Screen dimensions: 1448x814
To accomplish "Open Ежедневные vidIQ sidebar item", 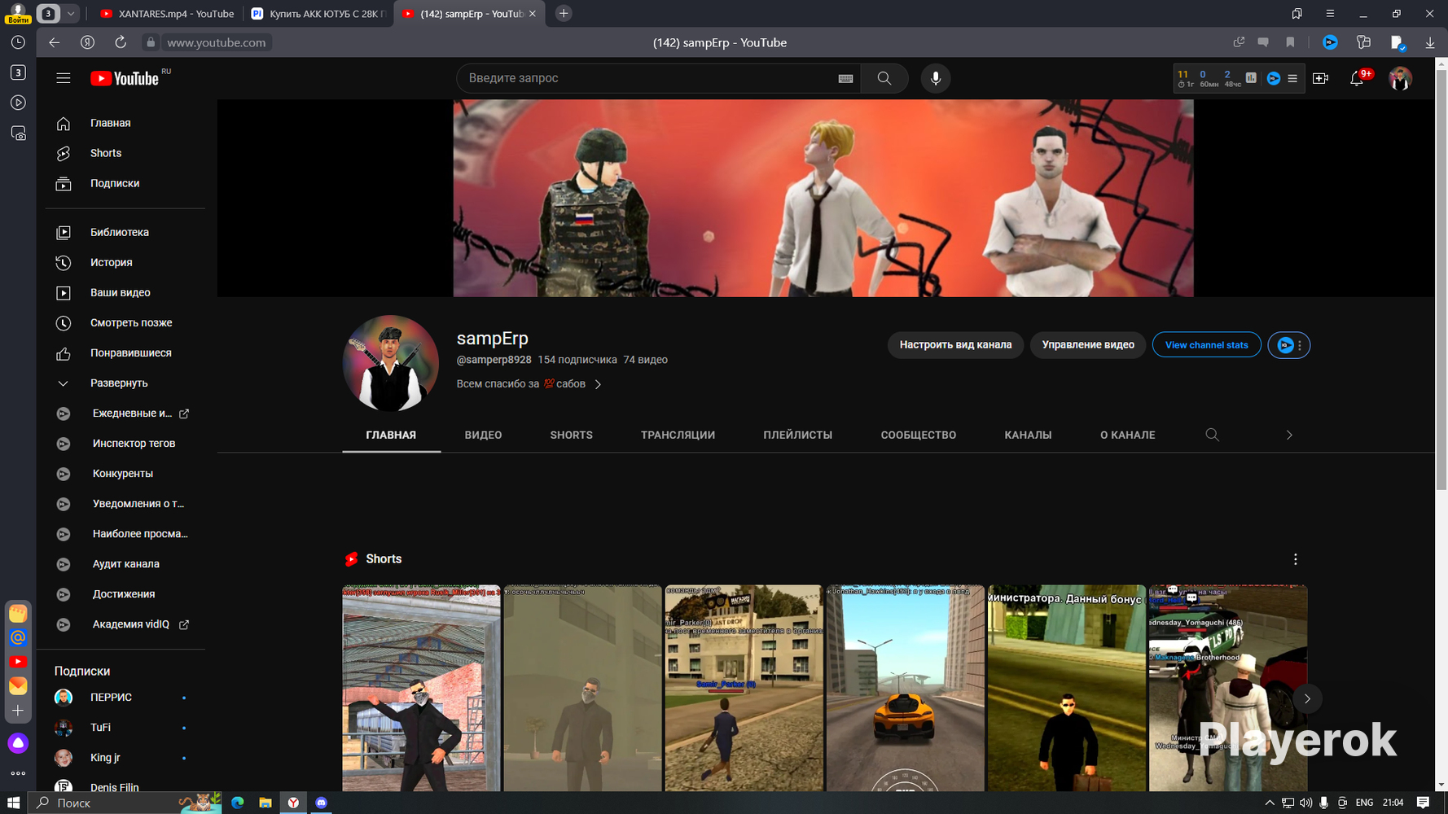I will [122, 413].
